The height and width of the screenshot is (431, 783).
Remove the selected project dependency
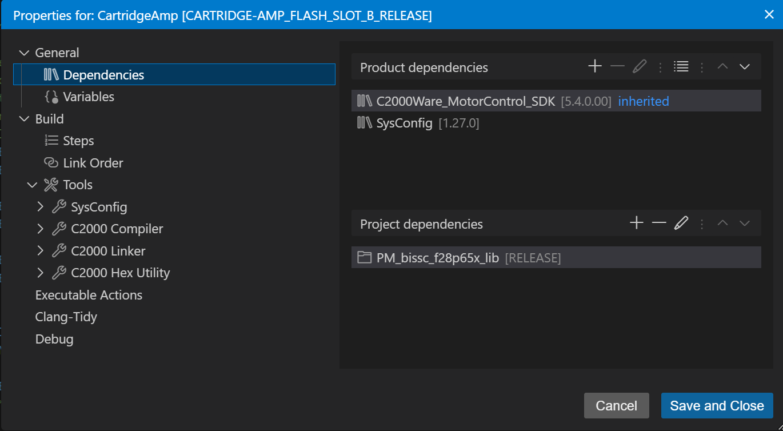pyautogui.click(x=659, y=223)
